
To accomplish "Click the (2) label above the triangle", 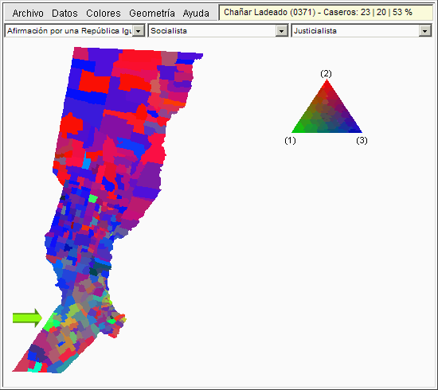I will (x=326, y=74).
